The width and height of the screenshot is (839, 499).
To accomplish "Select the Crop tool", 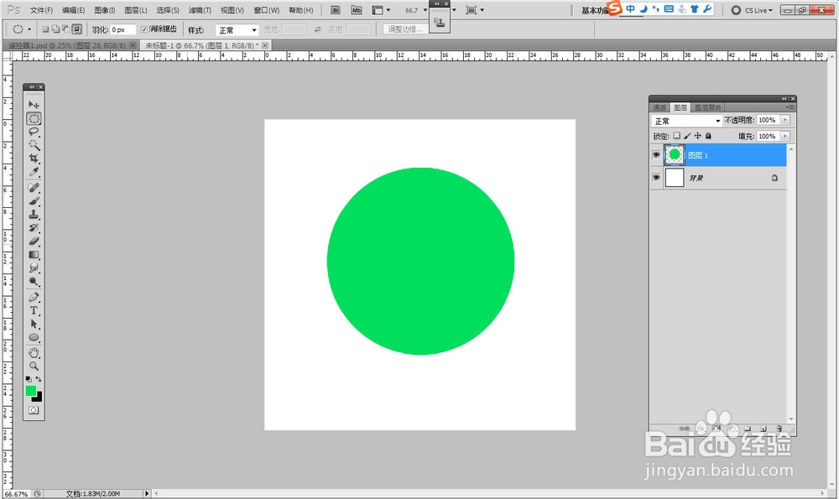I will (x=34, y=159).
